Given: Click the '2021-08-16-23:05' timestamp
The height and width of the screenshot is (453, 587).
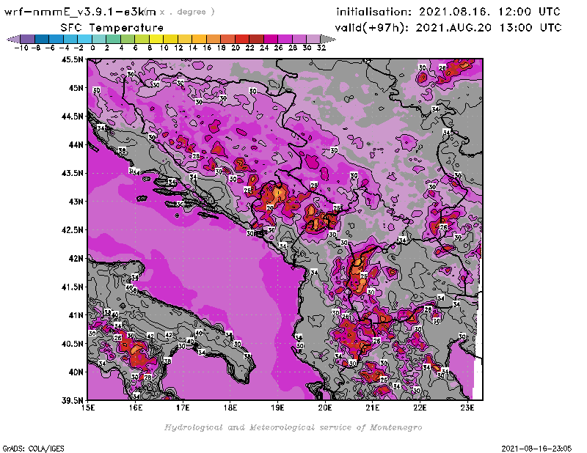Looking at the screenshot, I should click(x=536, y=449).
